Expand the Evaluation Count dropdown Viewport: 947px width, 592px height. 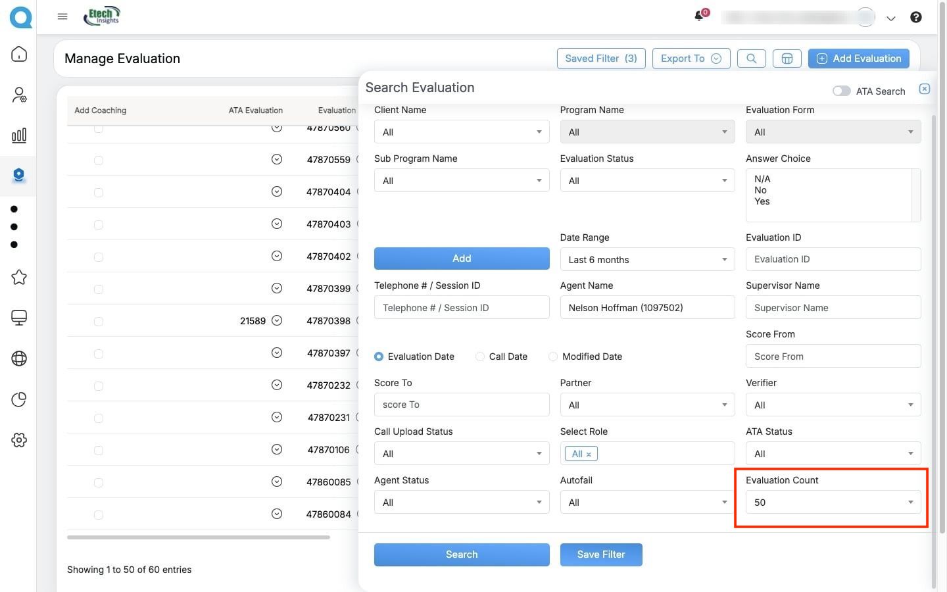tap(833, 503)
